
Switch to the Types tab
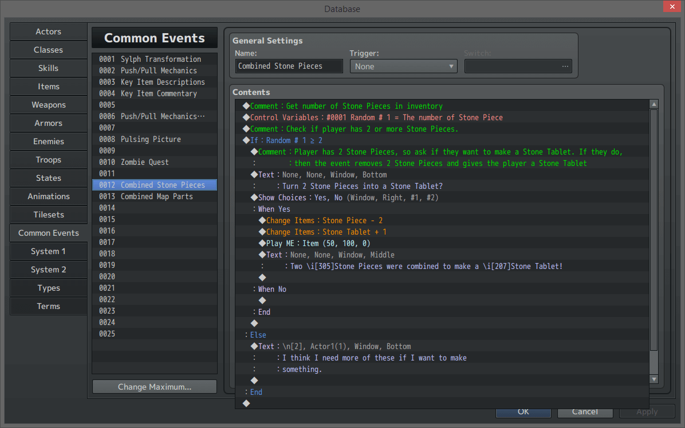(x=49, y=288)
